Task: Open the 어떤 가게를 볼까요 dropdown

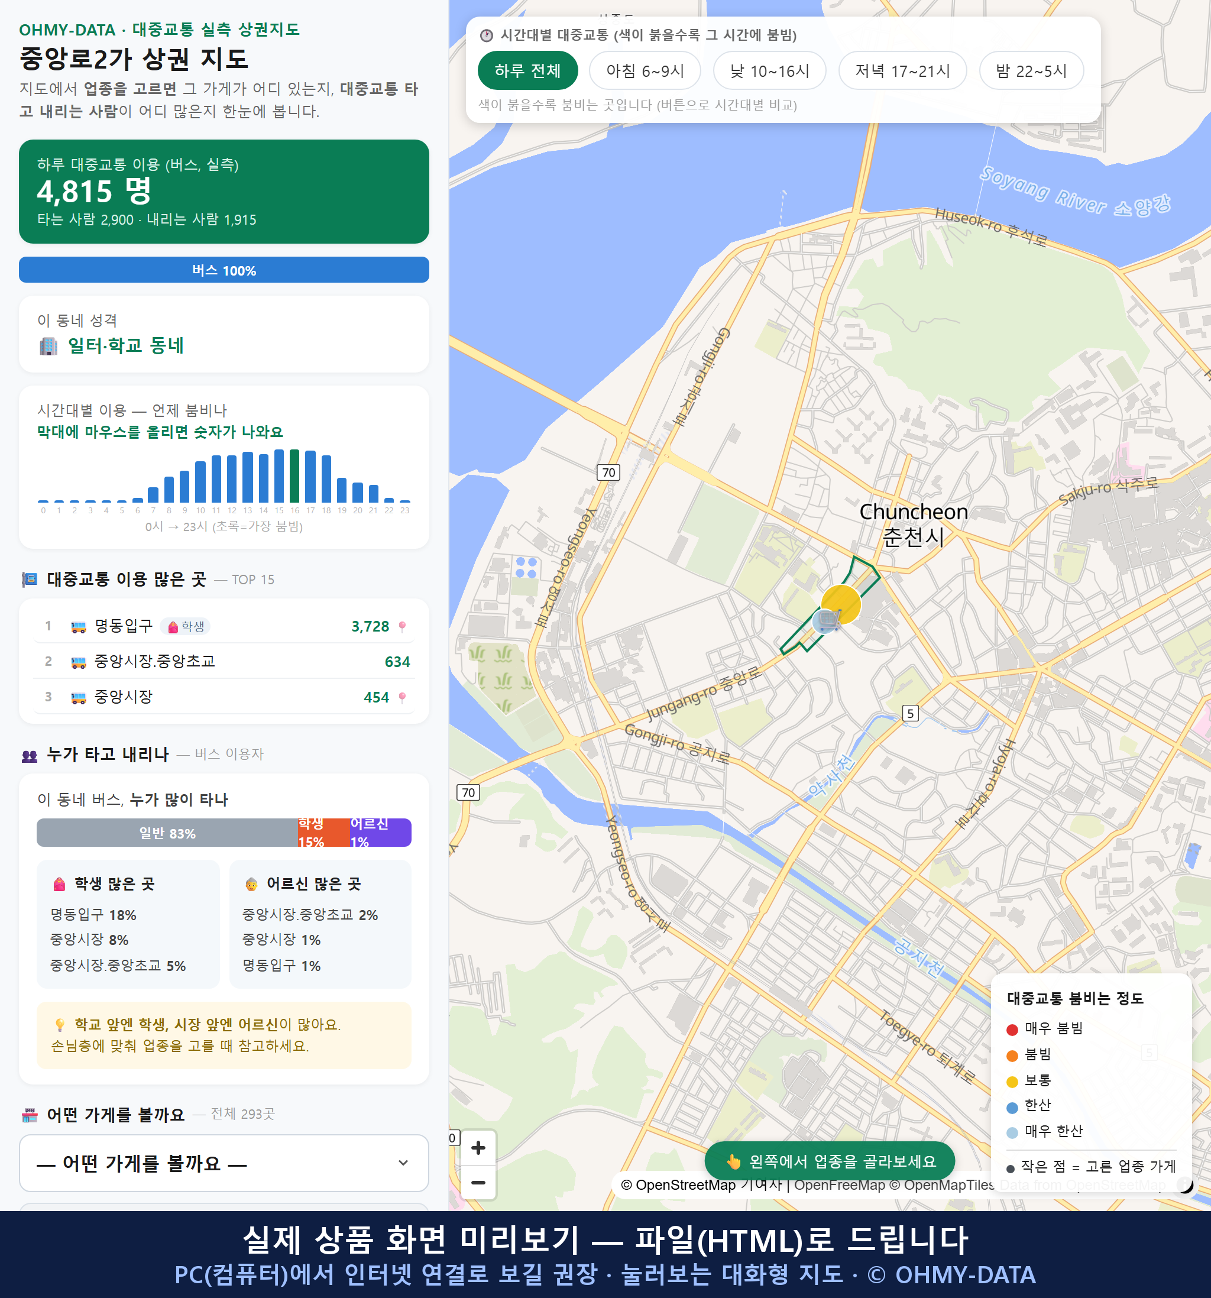Action: point(224,1163)
